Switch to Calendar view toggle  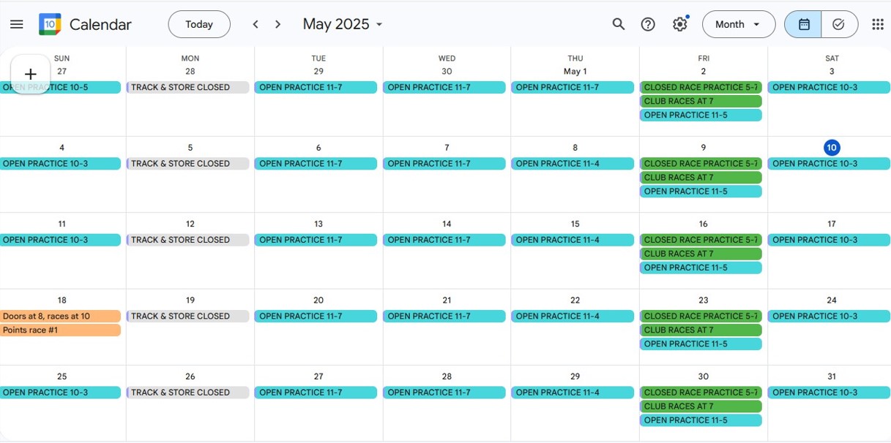(x=803, y=24)
